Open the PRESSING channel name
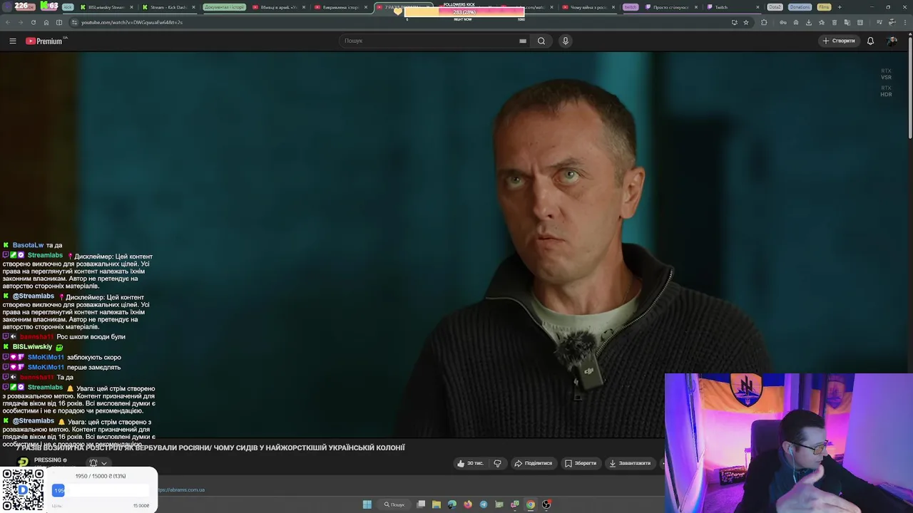Screen dimensions: 913x513 [48, 460]
